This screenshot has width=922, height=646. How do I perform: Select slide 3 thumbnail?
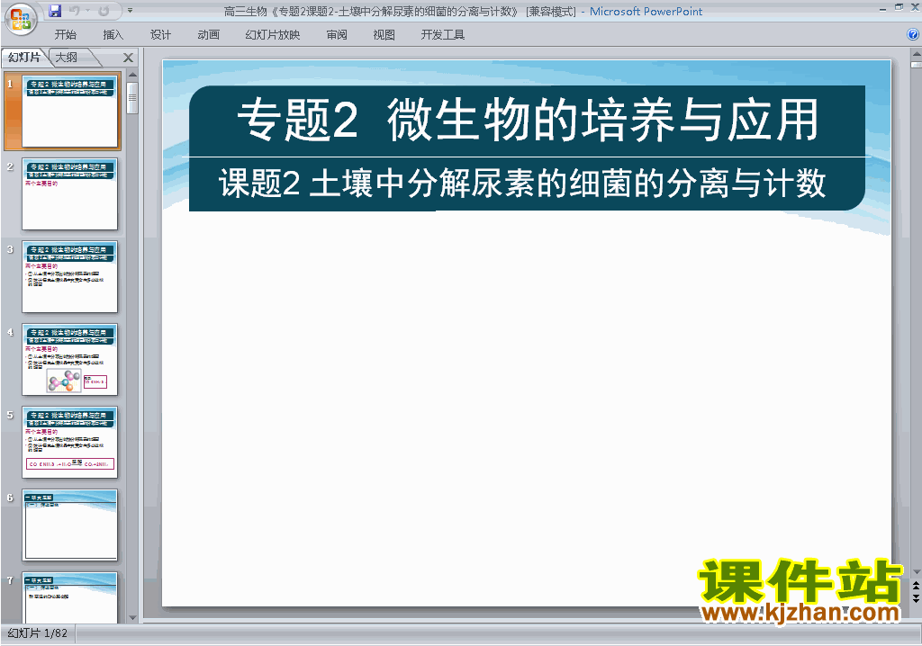(x=69, y=277)
